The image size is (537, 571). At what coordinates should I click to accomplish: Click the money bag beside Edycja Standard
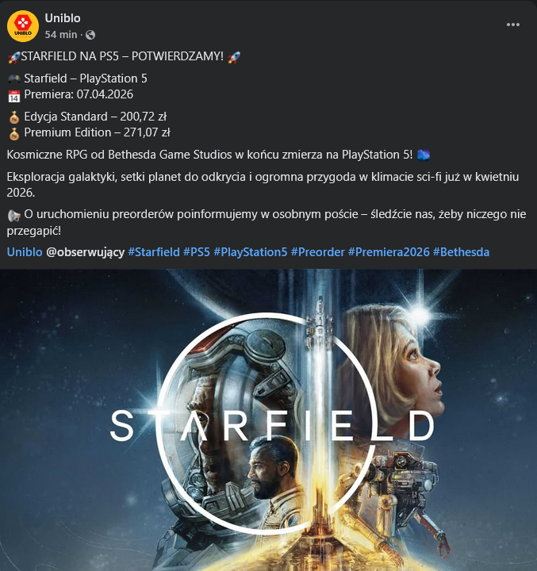13,117
